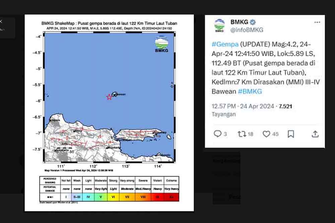Like the tweet with the heart icon
This screenshot has width=335, height=223.
[266, 134]
